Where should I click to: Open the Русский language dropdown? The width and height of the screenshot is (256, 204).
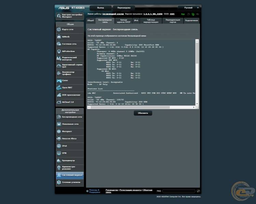[189, 7]
